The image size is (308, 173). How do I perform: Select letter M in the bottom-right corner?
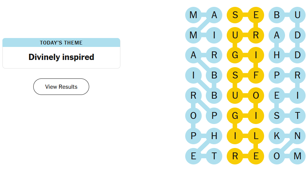(x=297, y=156)
